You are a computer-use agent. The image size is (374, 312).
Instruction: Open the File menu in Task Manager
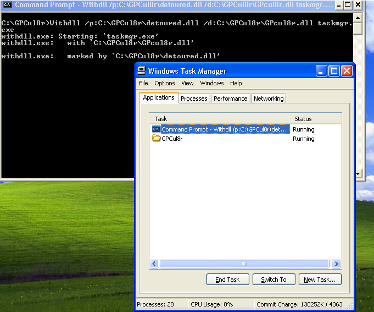(143, 83)
